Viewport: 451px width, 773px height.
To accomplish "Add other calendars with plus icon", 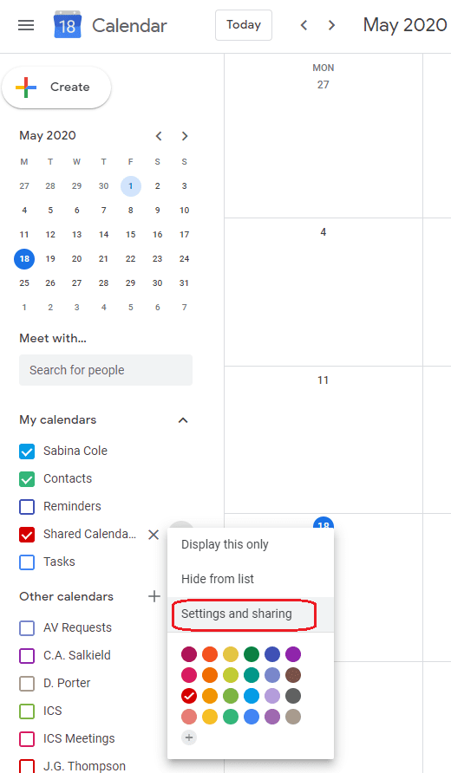I will [x=154, y=596].
